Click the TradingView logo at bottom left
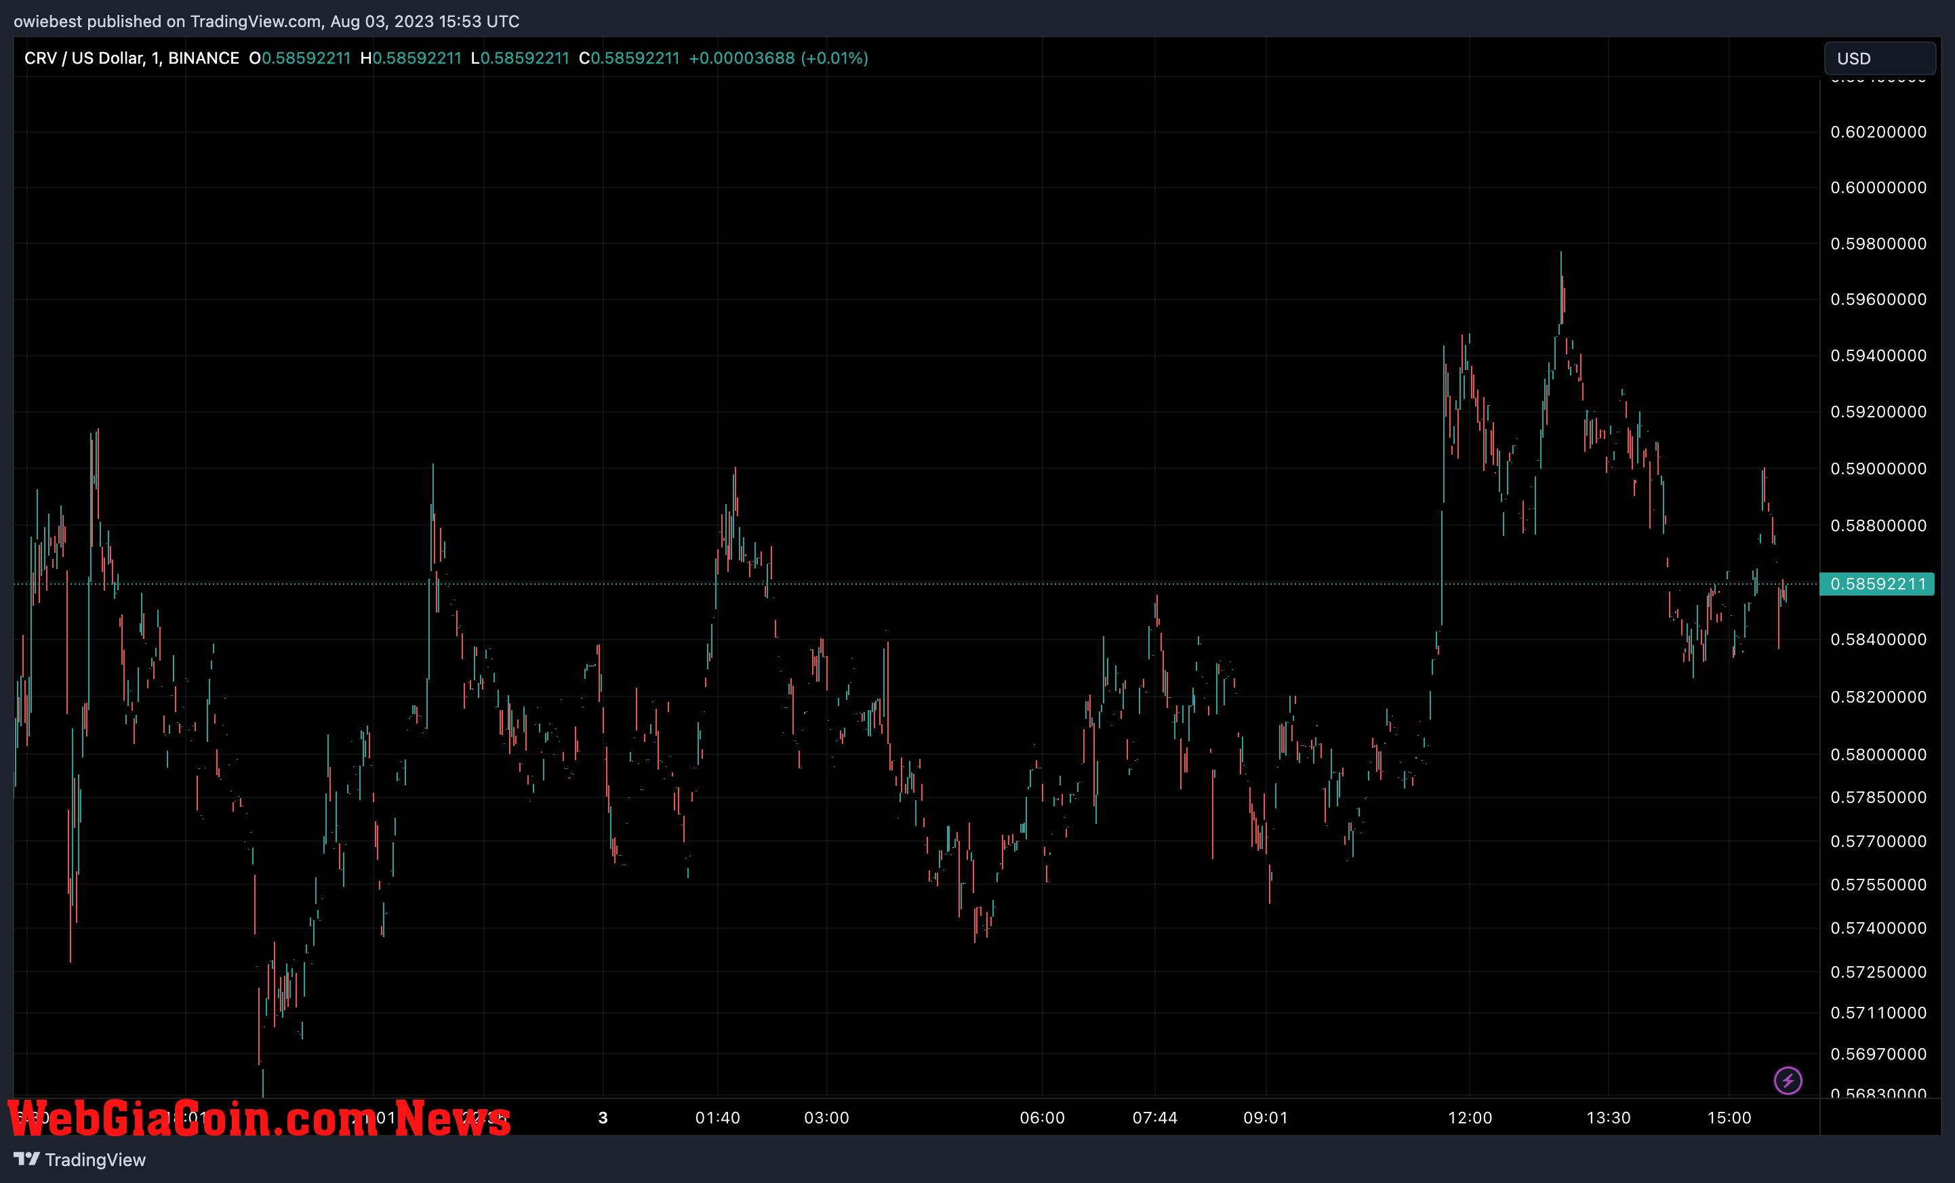The width and height of the screenshot is (1955, 1183). [80, 1159]
